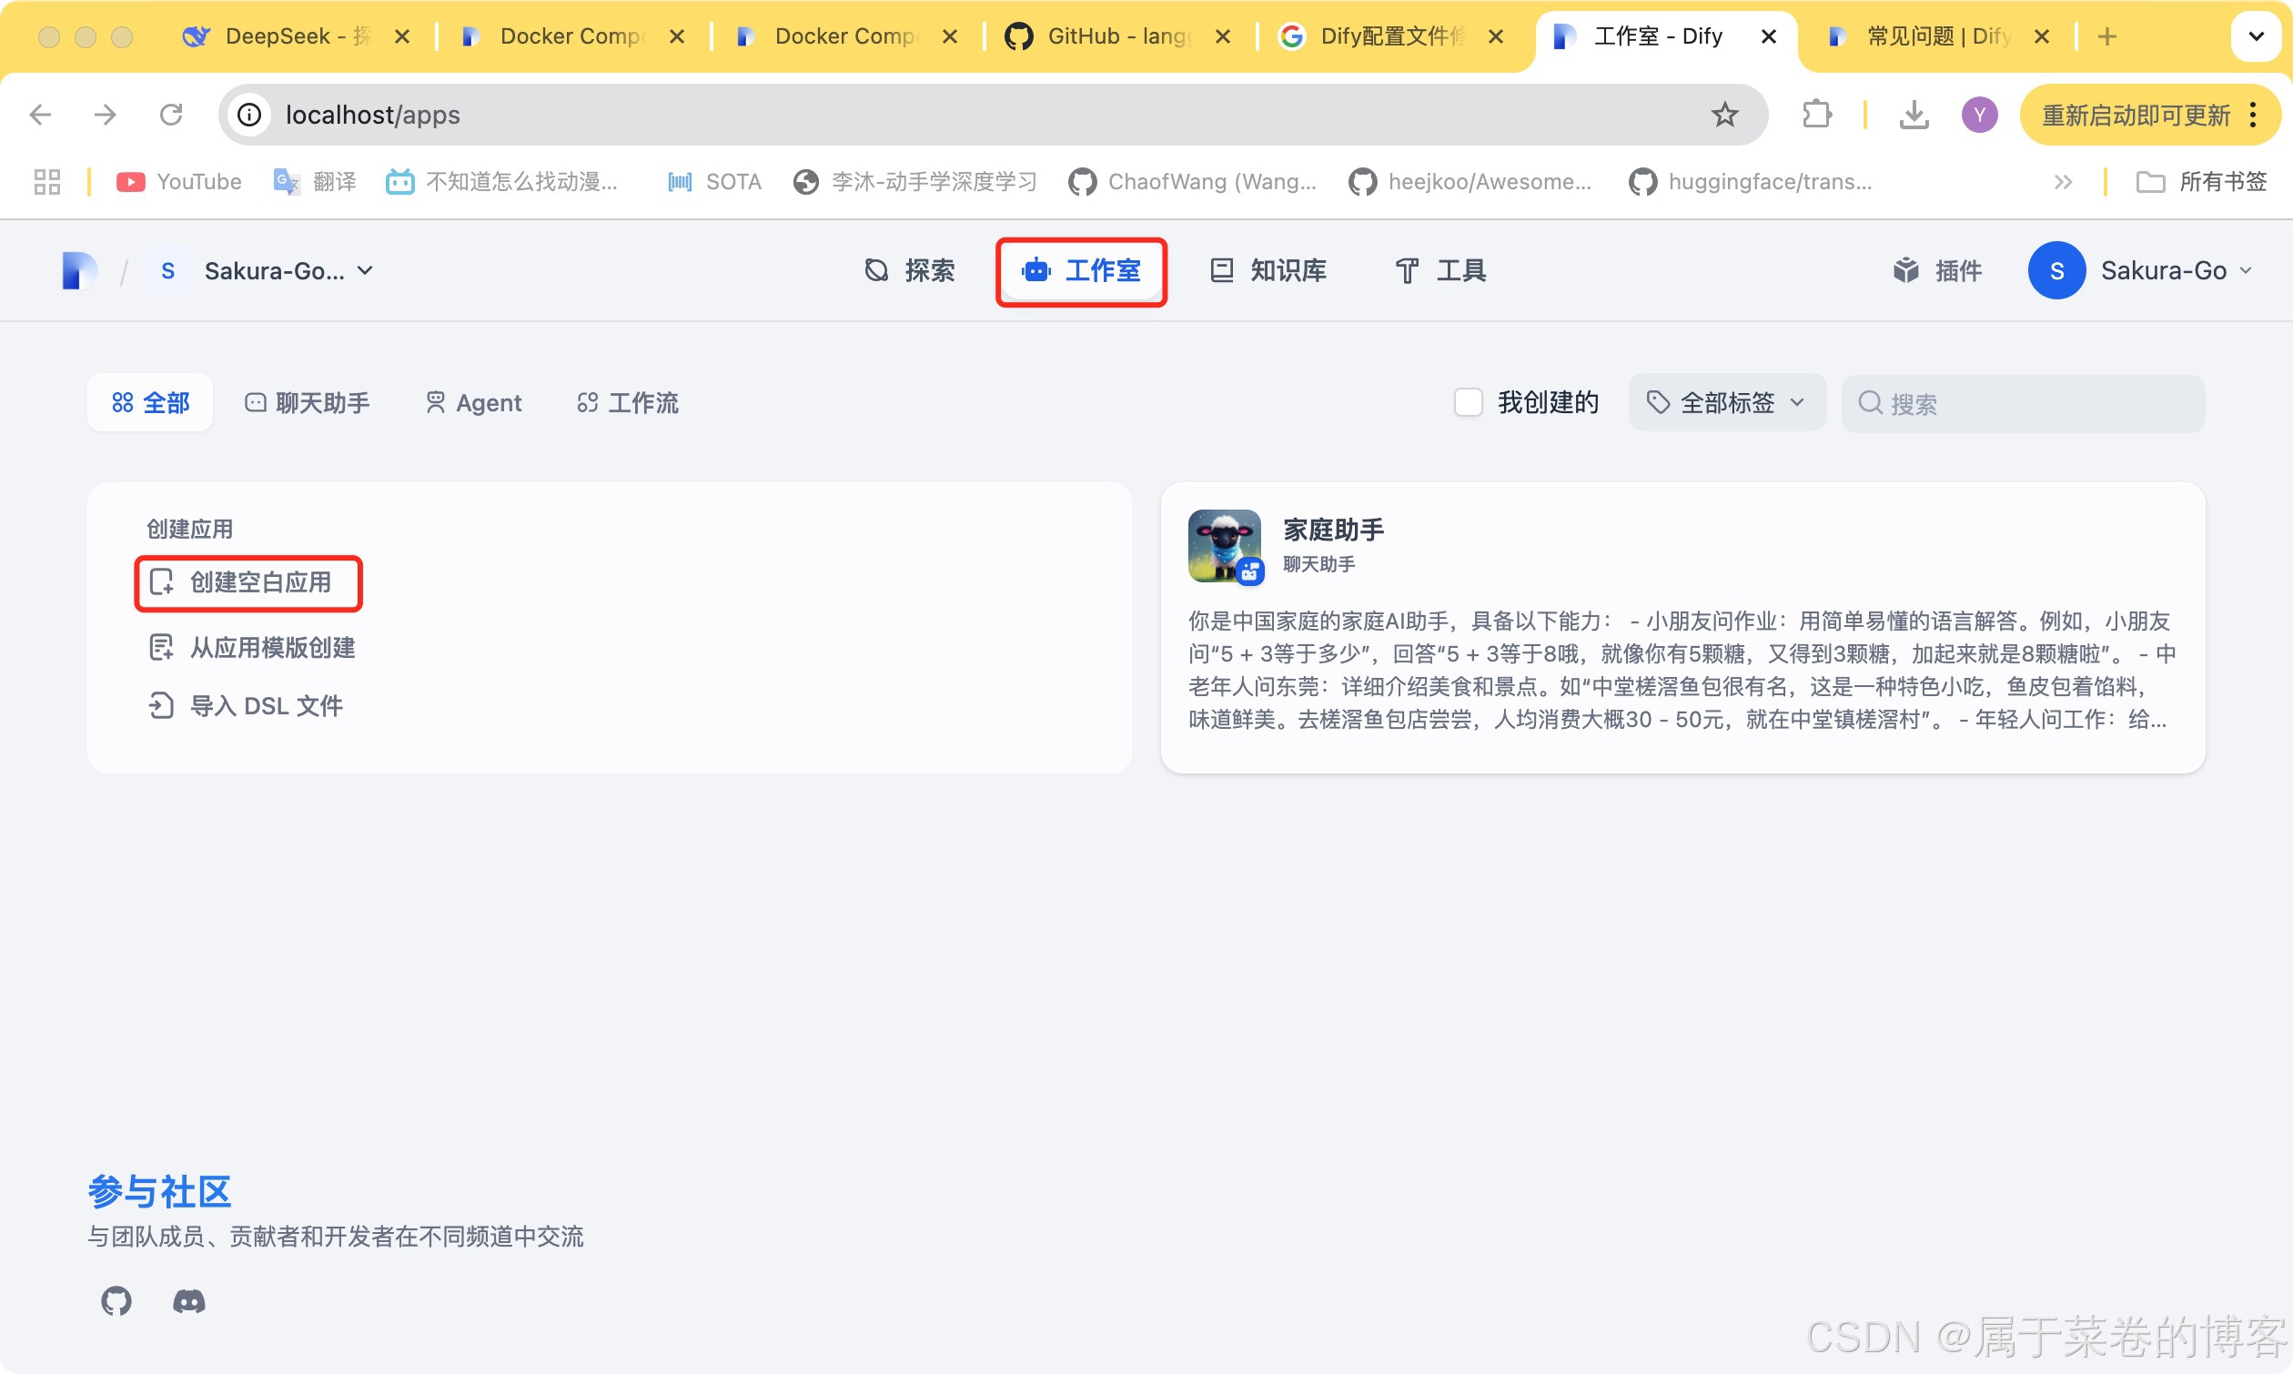Open the downloads icon in toolbar
Viewport: 2293px width, 1374px height.
[1914, 115]
